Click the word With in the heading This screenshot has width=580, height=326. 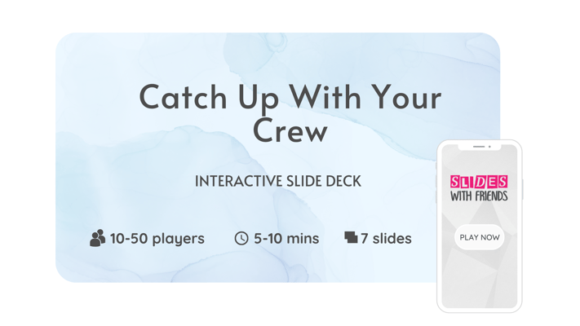click(325, 97)
